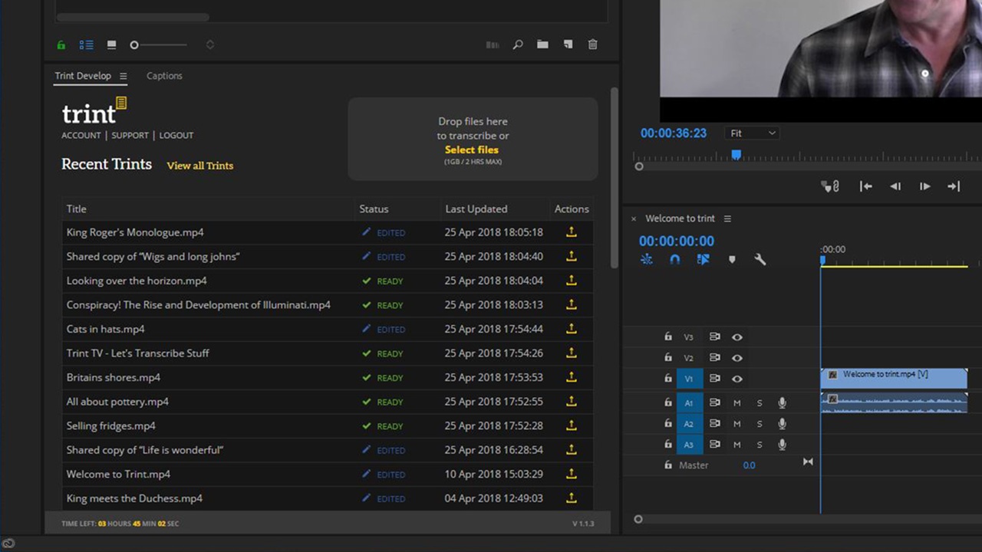Image resolution: width=982 pixels, height=552 pixels.
Task: Hide V1 track output eye
Action: click(x=736, y=378)
